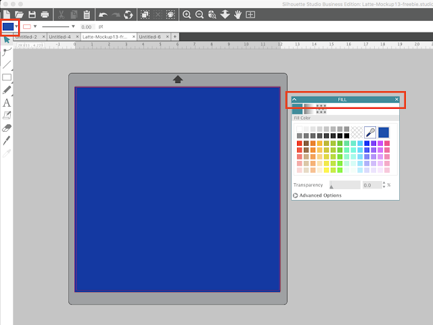
Task: Select solid Fill Color tab
Action: (x=297, y=109)
